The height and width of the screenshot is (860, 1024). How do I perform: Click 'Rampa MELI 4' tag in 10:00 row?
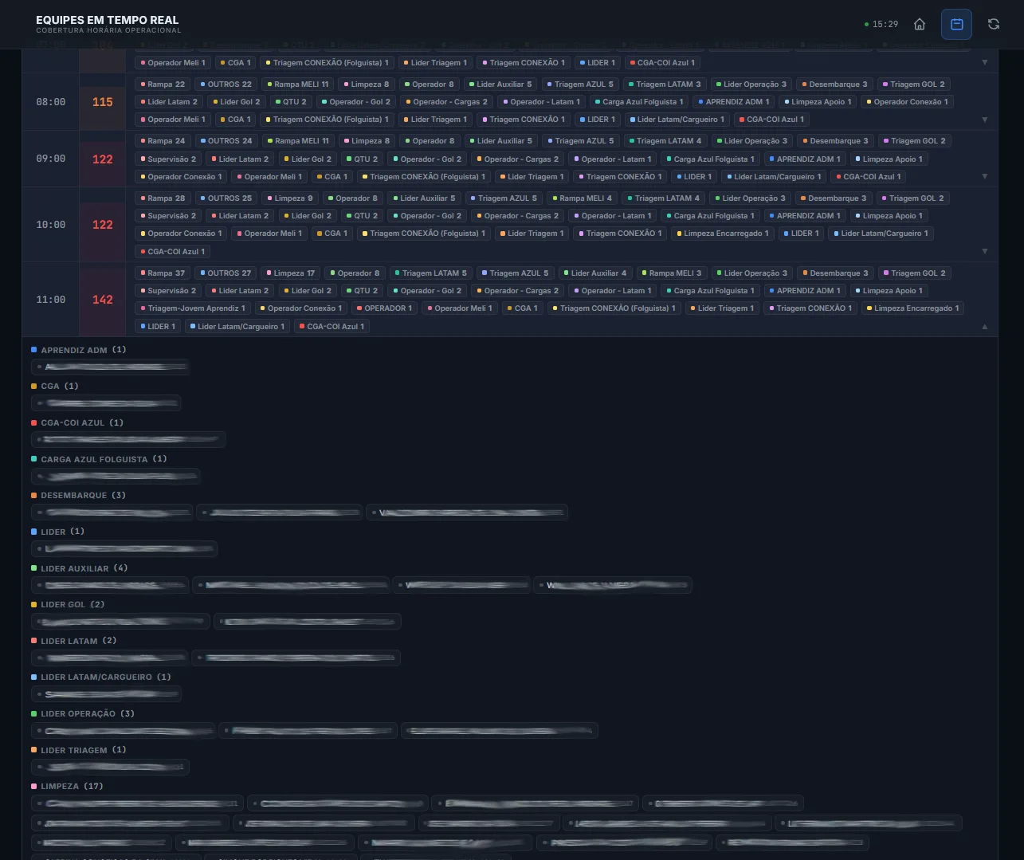coord(582,198)
